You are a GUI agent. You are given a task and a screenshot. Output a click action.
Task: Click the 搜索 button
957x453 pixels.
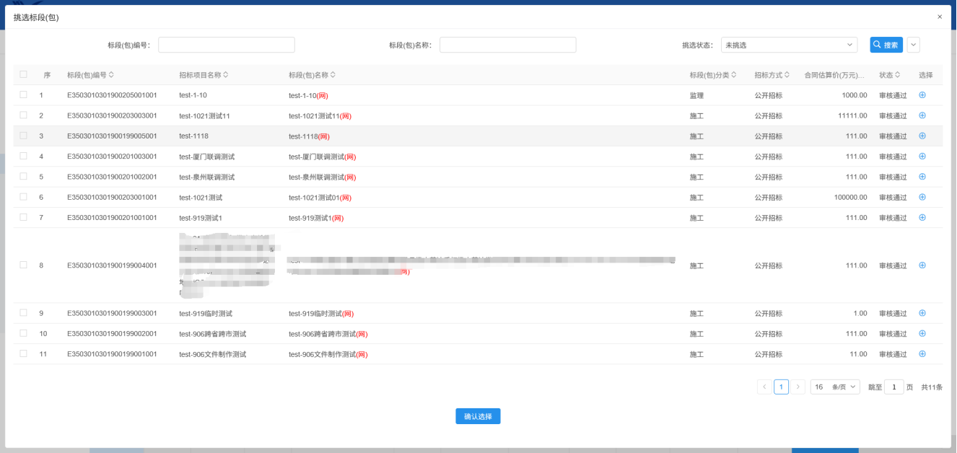886,45
